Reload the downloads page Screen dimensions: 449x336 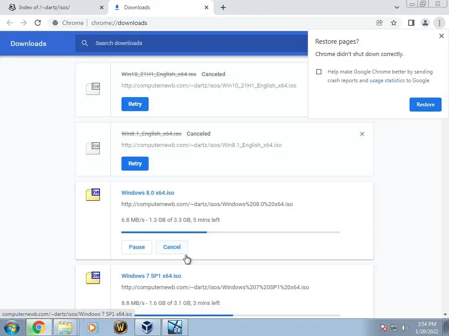coord(38,23)
